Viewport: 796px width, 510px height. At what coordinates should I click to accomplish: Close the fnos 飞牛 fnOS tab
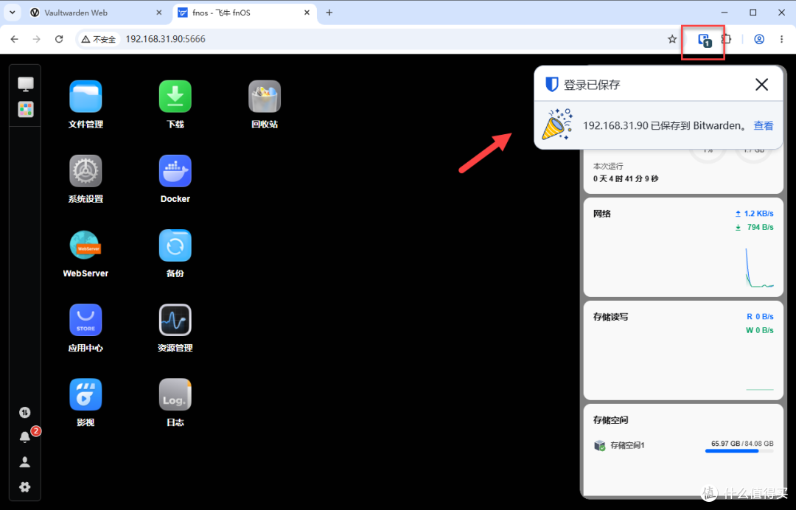(307, 13)
